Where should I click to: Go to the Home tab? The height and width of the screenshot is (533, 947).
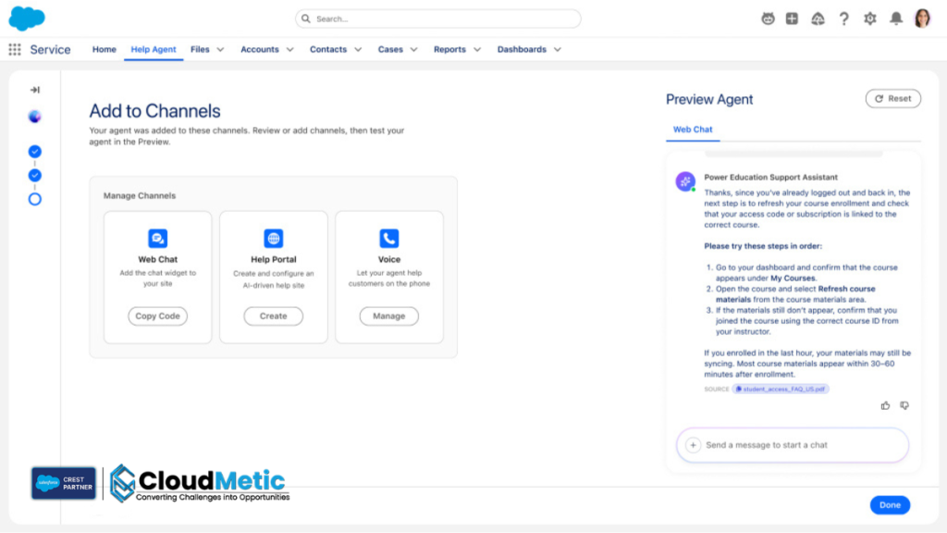pos(104,50)
